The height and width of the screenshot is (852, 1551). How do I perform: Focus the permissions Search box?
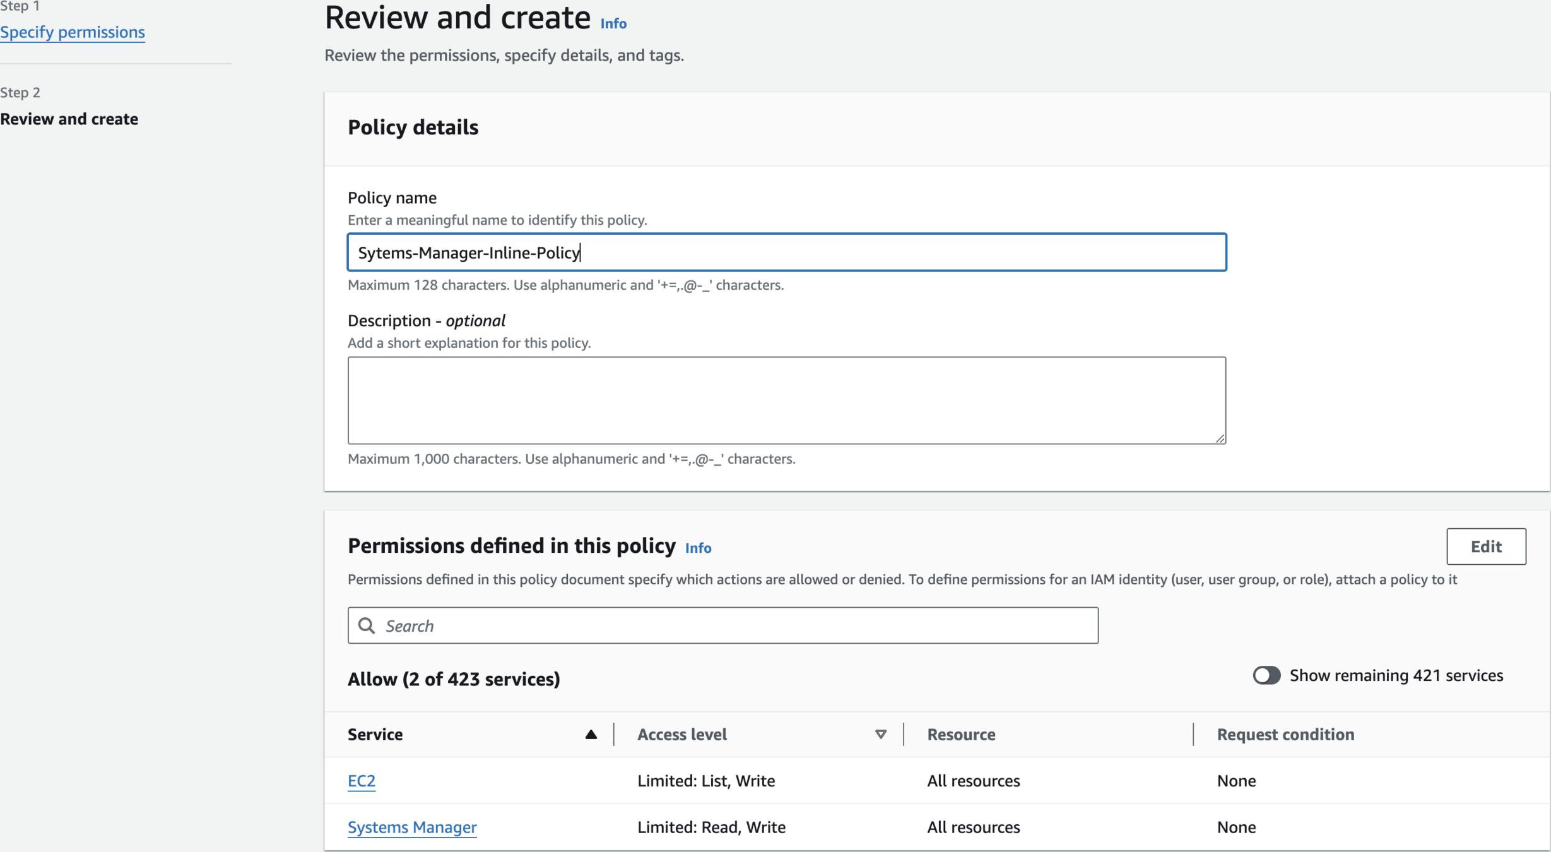(x=732, y=625)
